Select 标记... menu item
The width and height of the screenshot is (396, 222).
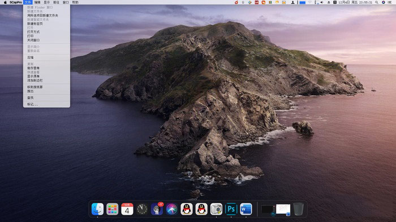pyautogui.click(x=46, y=104)
